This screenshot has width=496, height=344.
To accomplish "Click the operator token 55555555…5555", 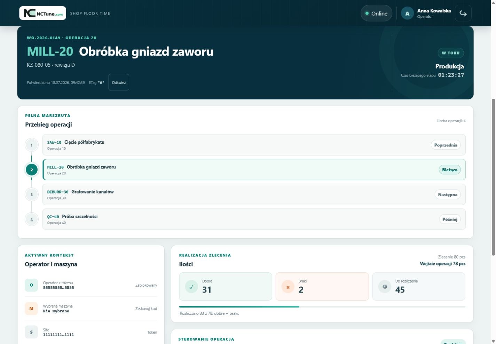I will point(58,288).
